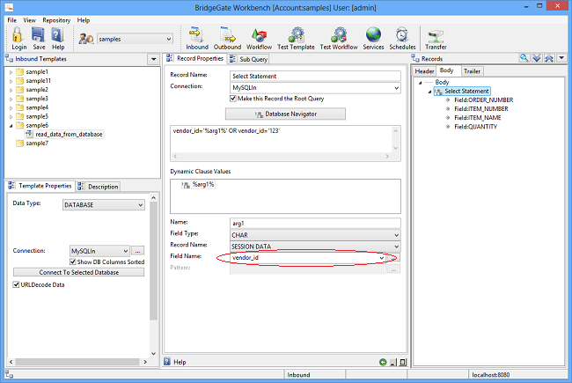Viewport: 572px width, 383px height.
Task: Click the status bar icon at bottom left
Action: pos(9,374)
